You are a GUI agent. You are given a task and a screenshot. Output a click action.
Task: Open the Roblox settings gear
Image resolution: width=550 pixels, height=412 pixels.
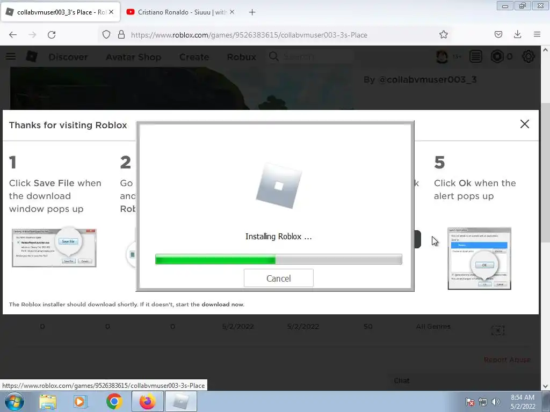click(x=529, y=56)
